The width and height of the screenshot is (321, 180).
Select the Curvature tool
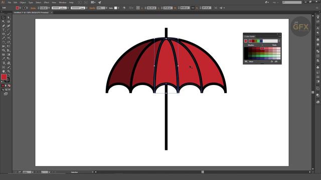click(9, 26)
